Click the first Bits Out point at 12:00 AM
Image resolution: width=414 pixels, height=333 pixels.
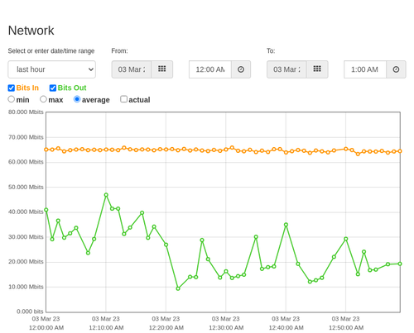(46, 210)
